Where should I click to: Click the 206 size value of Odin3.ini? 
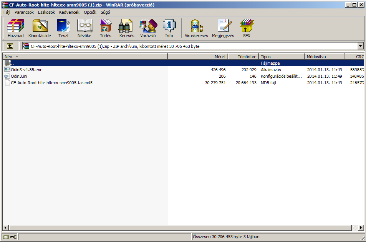tap(222, 76)
